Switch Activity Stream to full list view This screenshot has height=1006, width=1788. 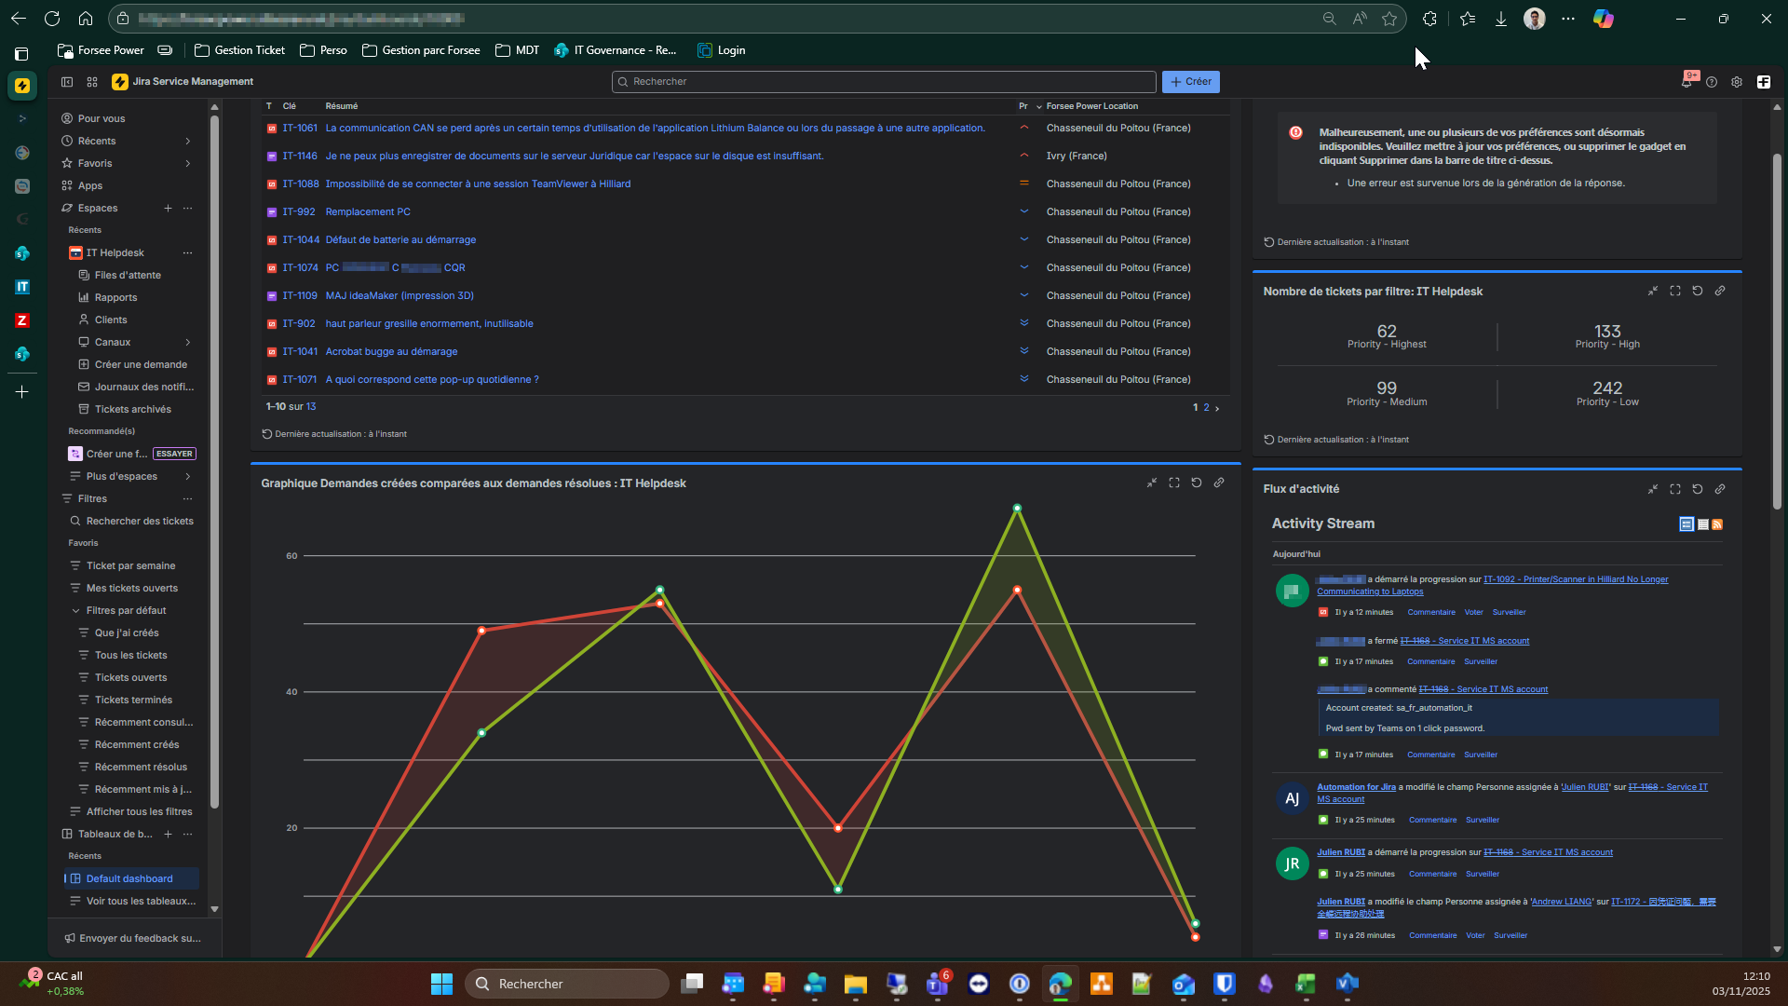1686,524
